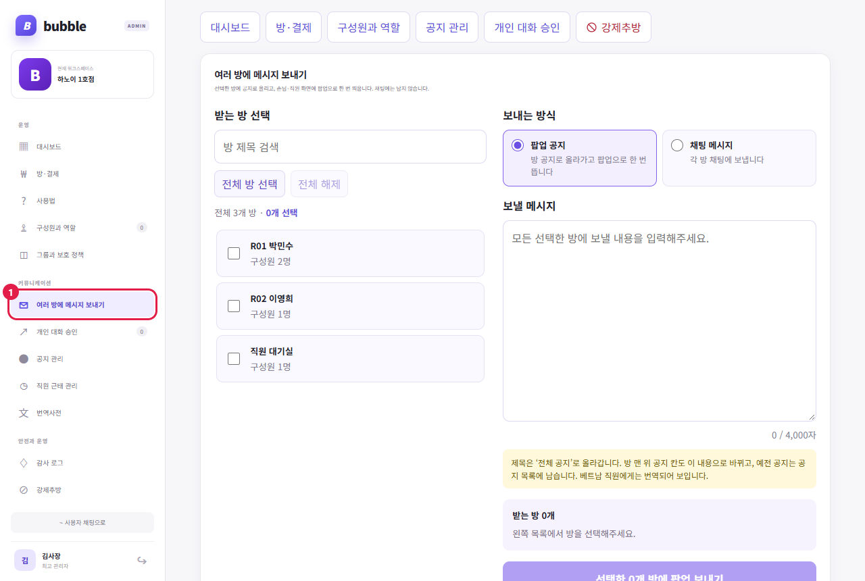Click the 전체 방 선택 button

pos(249,184)
